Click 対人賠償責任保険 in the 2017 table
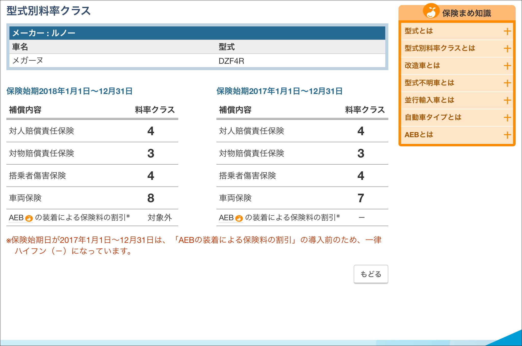 (252, 131)
